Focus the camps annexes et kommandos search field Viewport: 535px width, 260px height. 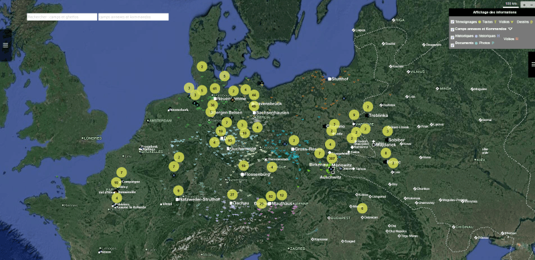[x=133, y=17]
